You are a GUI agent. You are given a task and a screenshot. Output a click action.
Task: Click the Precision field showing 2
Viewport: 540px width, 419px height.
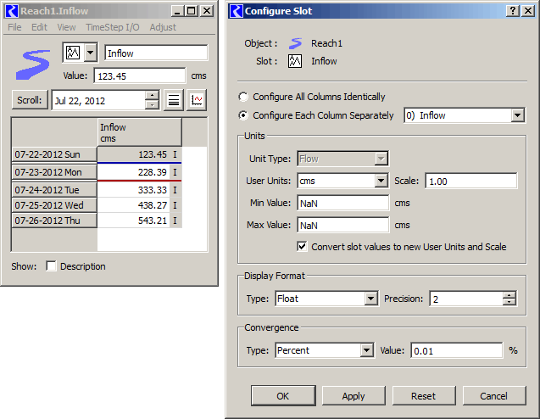pos(466,299)
